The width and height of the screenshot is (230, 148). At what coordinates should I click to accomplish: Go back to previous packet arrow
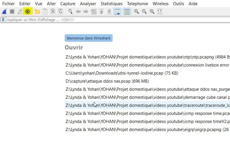coord(78,12)
